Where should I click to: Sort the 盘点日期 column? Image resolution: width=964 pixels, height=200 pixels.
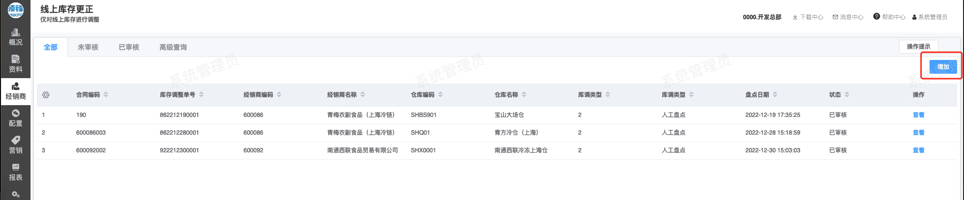(x=775, y=95)
